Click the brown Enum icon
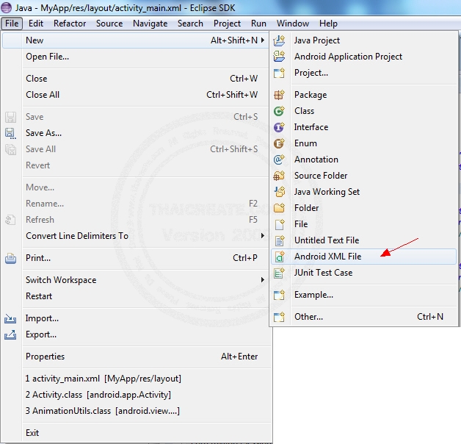461x444 pixels. [x=279, y=143]
